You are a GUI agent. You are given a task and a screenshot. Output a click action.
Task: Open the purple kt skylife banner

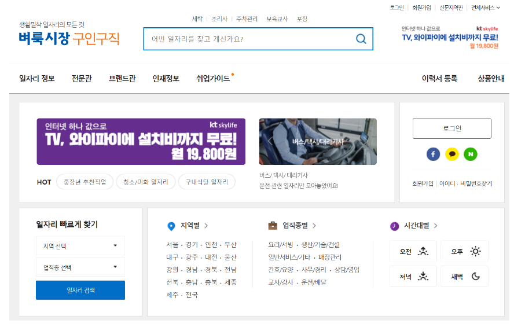tap(141, 141)
